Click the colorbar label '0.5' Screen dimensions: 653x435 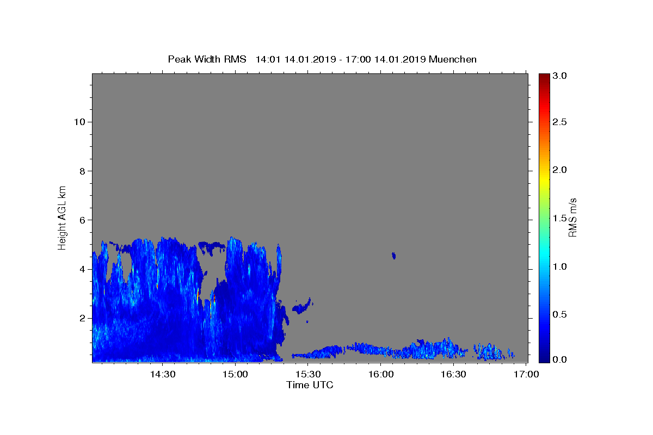560,314
